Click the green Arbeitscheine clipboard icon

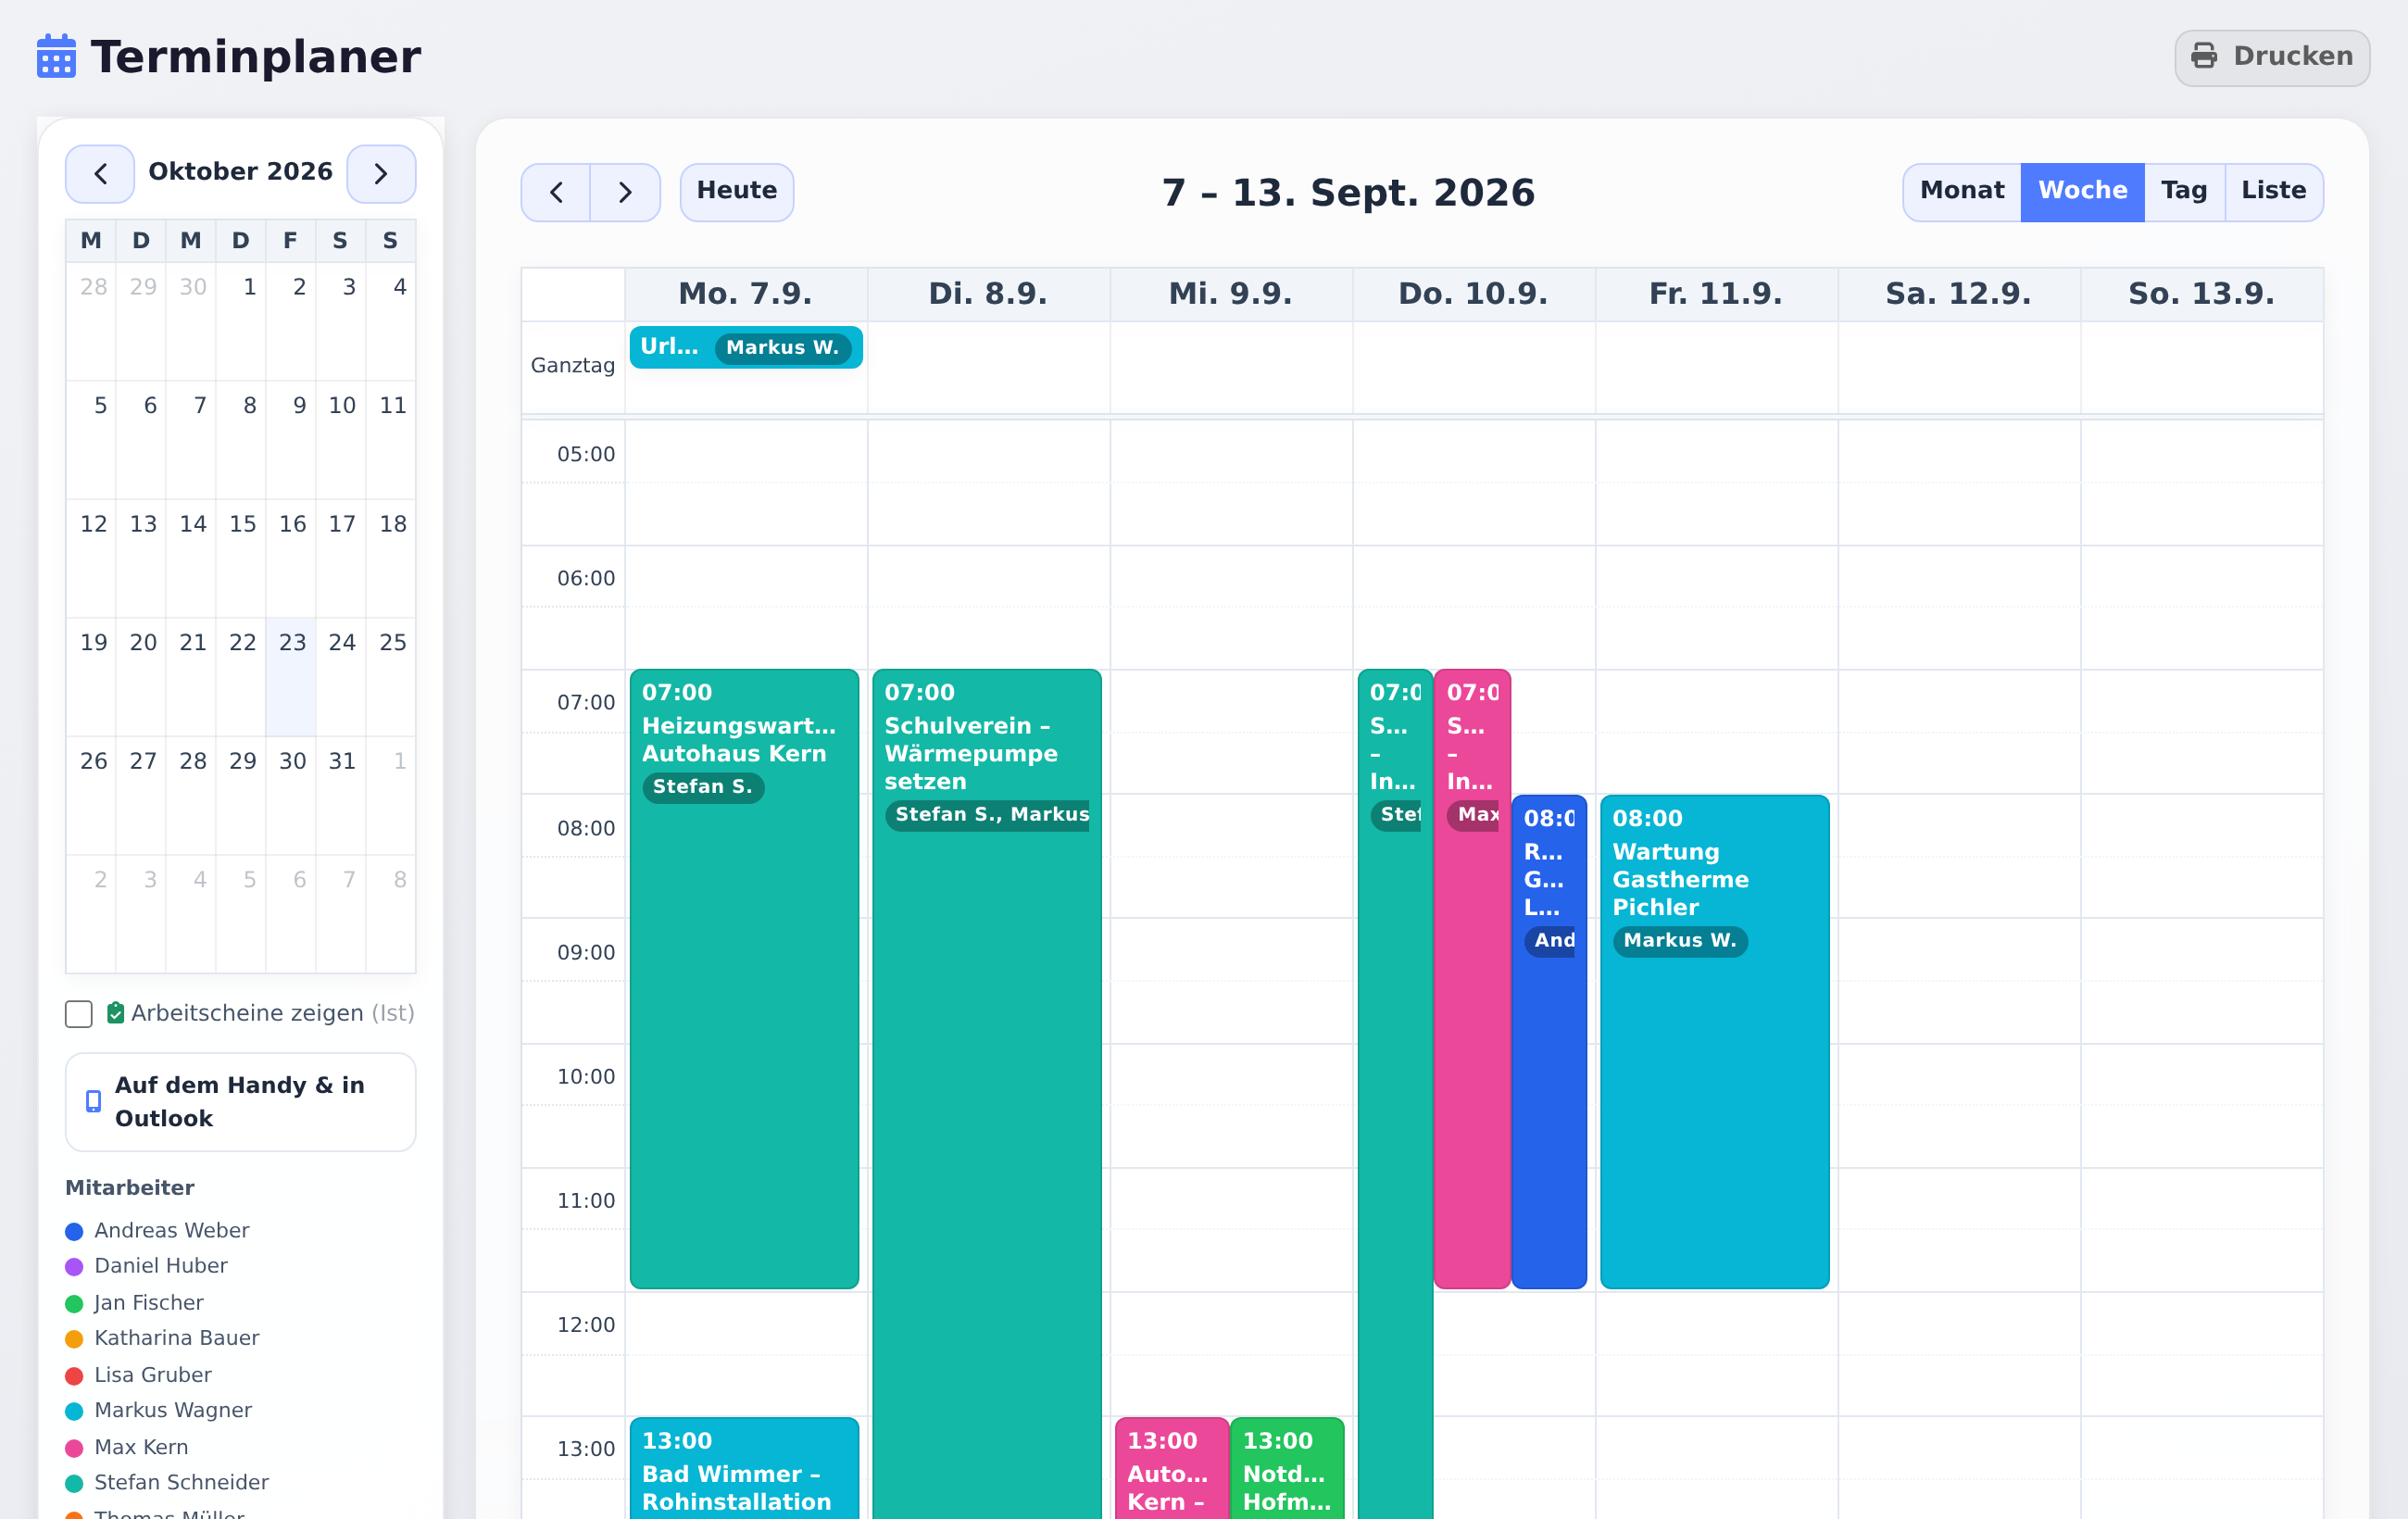point(116,1013)
